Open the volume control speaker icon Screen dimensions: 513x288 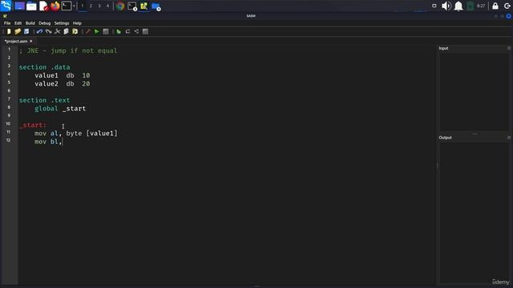point(446,6)
